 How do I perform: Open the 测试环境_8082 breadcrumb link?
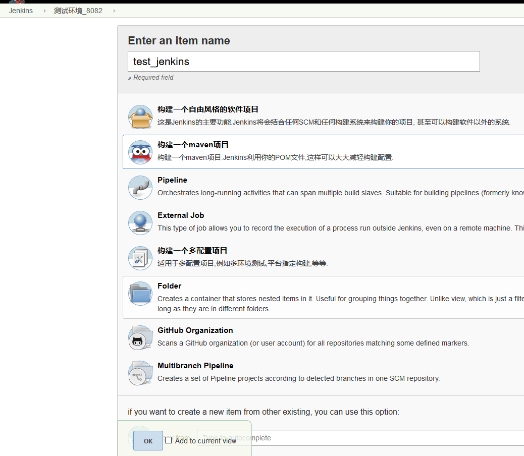click(x=78, y=11)
